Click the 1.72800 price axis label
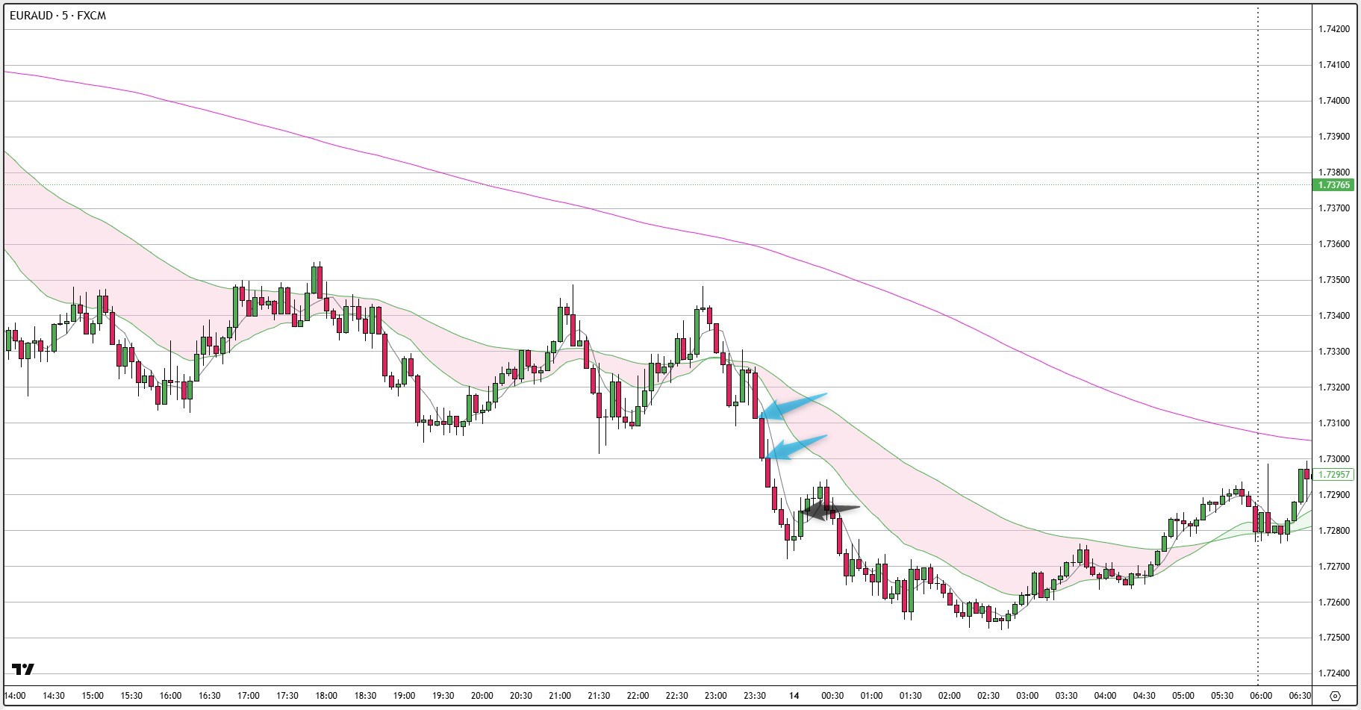The image size is (1361, 710). click(x=1333, y=531)
